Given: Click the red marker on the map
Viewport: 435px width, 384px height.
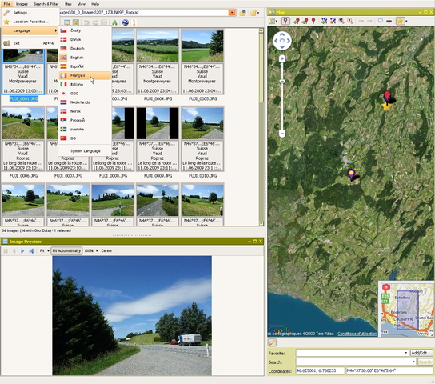Looking at the screenshot, I should 387,96.
